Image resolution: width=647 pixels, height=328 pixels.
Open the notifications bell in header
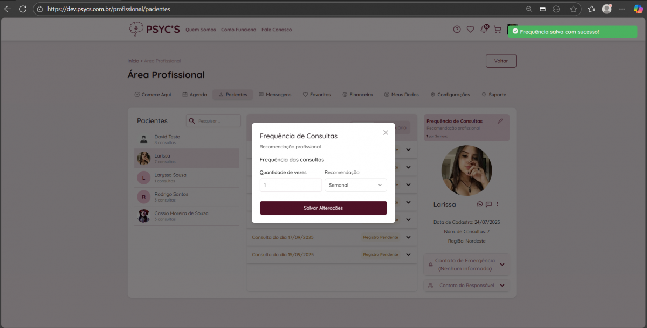tap(484, 30)
